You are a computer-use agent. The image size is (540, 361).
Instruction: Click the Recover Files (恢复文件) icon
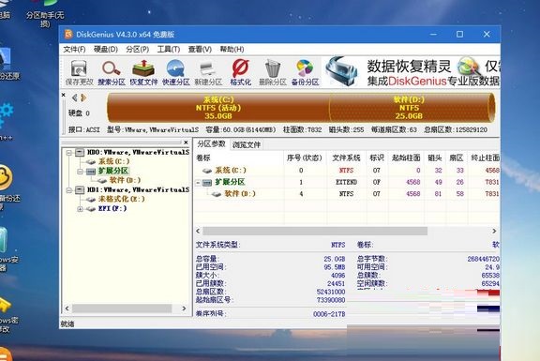pyautogui.click(x=143, y=72)
